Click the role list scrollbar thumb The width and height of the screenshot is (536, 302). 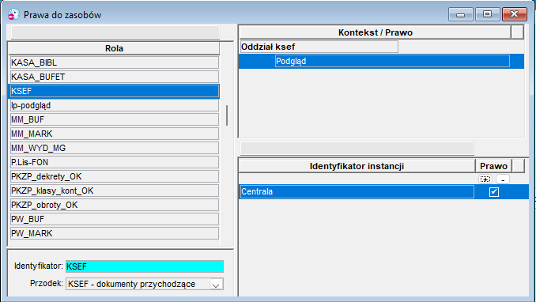pyautogui.click(x=227, y=115)
